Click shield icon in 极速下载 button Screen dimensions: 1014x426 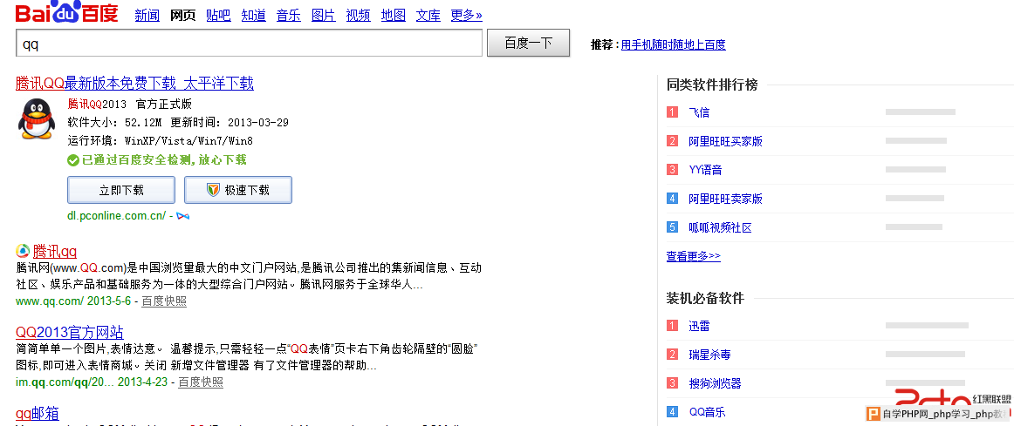click(214, 190)
